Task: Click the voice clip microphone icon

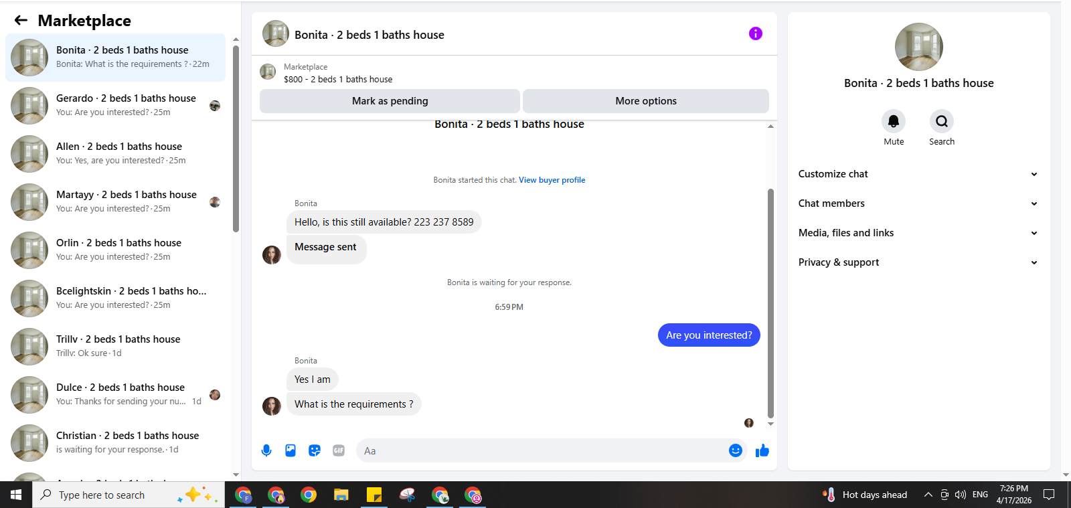Action: [266, 450]
